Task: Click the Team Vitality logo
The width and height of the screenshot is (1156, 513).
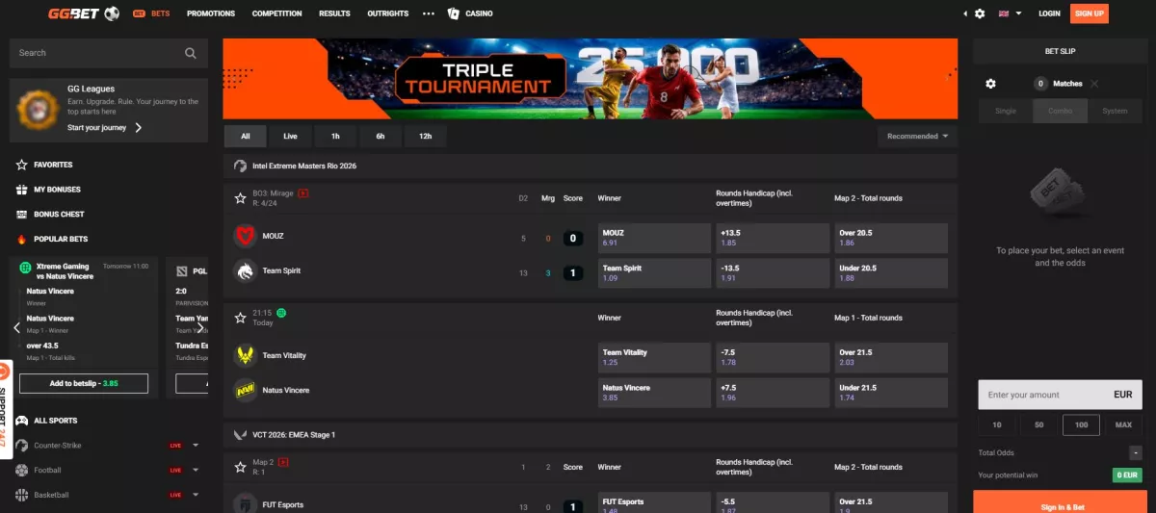Action: pos(245,355)
